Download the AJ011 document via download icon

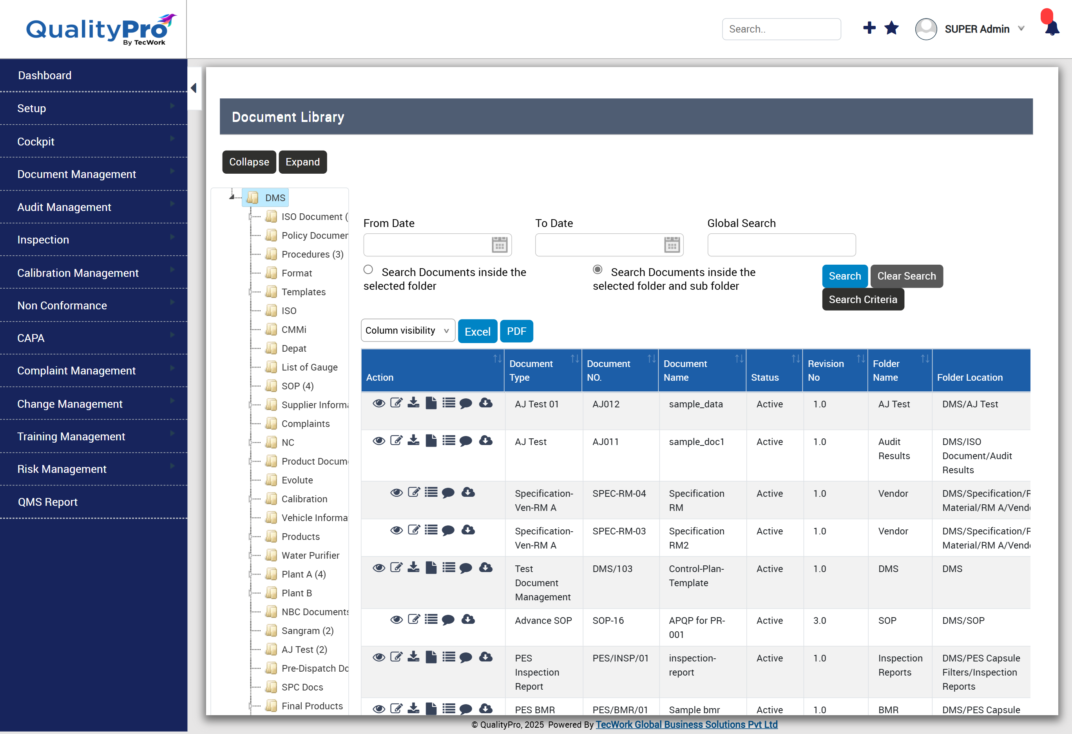click(414, 441)
